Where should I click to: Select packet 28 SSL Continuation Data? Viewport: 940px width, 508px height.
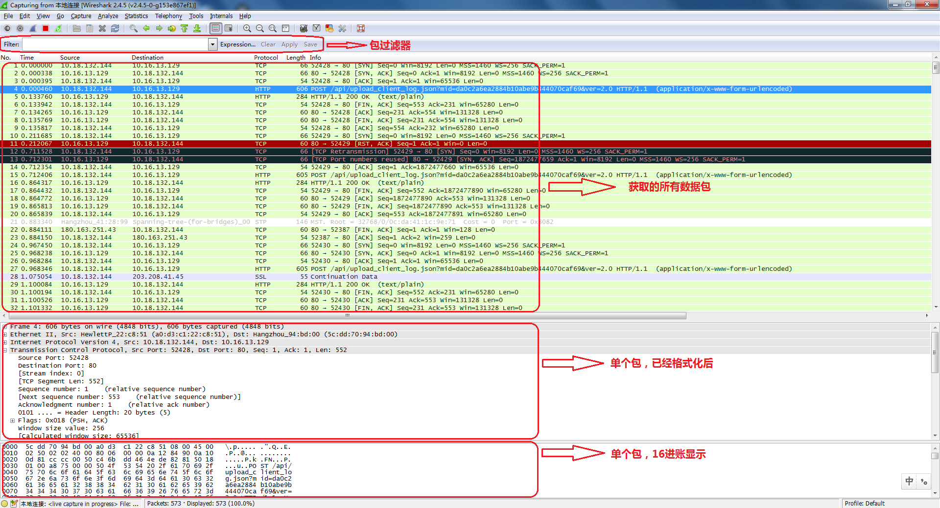(x=466, y=277)
